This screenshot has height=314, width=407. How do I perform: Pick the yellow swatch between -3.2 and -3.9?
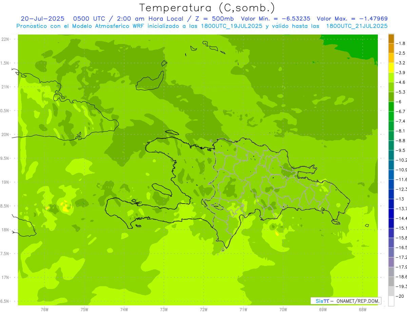391,68
